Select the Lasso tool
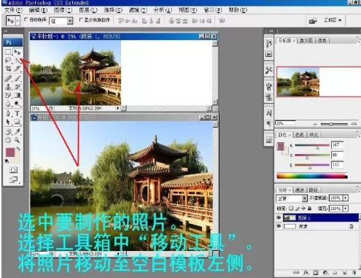Image resolution: width=361 pixels, height=278 pixels. [x=8, y=61]
